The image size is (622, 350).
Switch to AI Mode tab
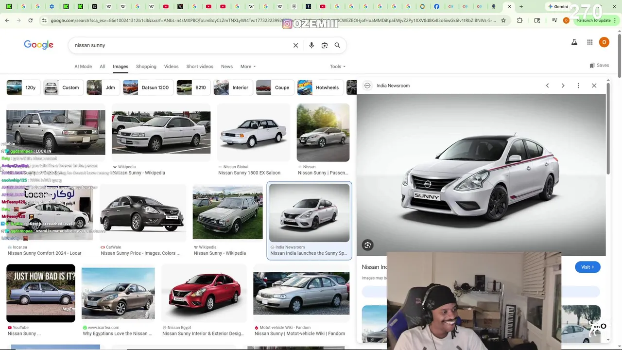pos(83,67)
